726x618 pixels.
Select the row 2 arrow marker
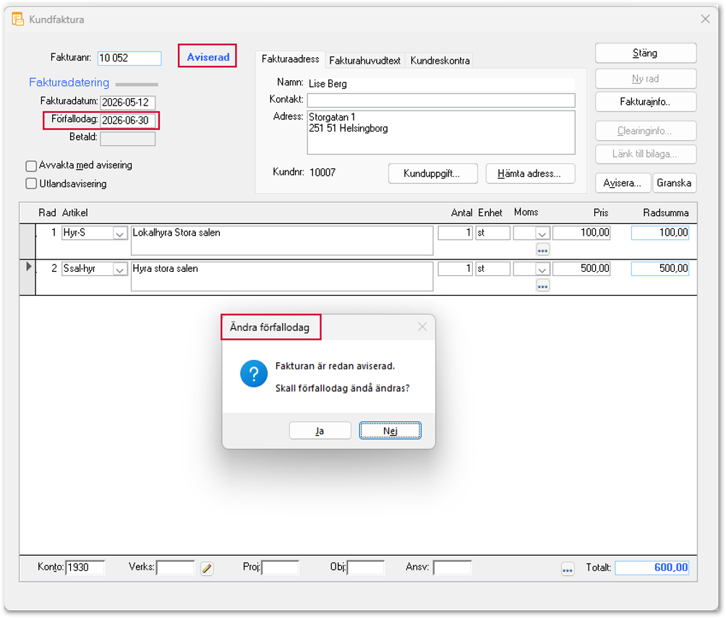pos(28,267)
